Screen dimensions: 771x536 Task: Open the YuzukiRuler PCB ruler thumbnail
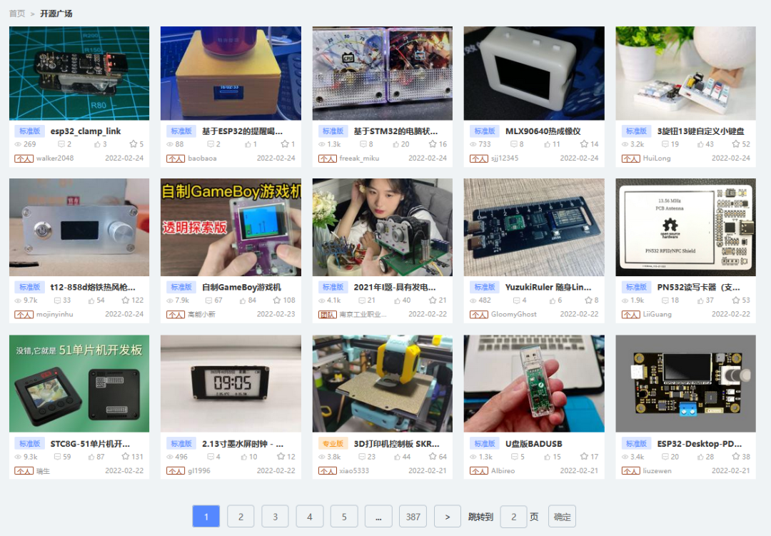534,227
